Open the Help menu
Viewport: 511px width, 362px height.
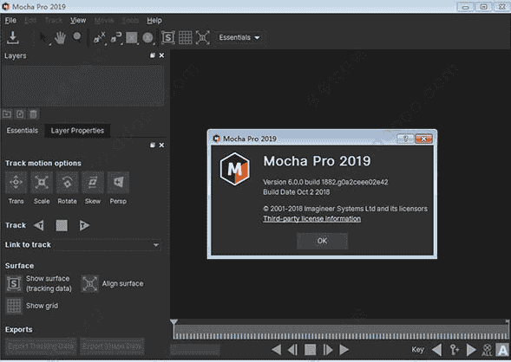click(154, 21)
